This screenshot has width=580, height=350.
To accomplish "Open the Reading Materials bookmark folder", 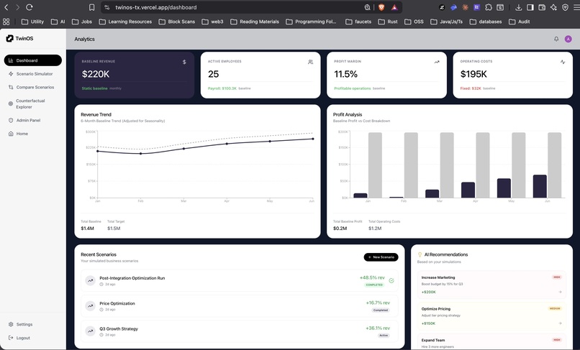I will [255, 22].
